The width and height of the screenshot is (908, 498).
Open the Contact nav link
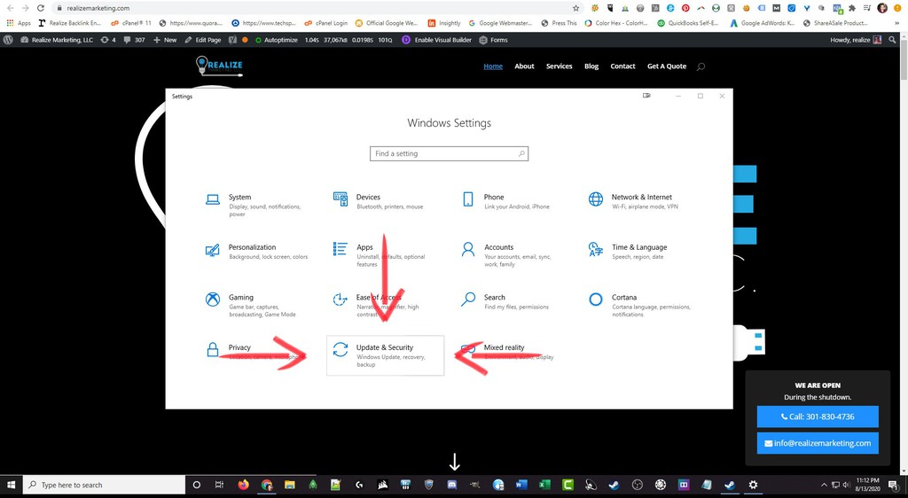coord(622,66)
